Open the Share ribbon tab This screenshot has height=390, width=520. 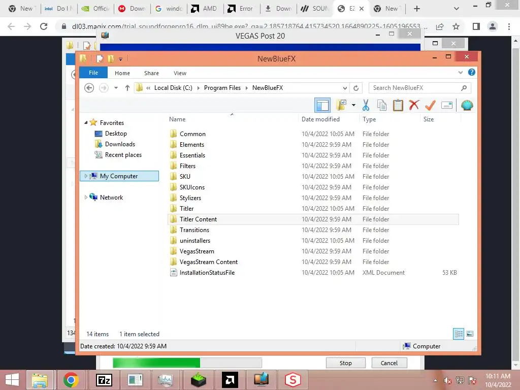[x=151, y=73]
